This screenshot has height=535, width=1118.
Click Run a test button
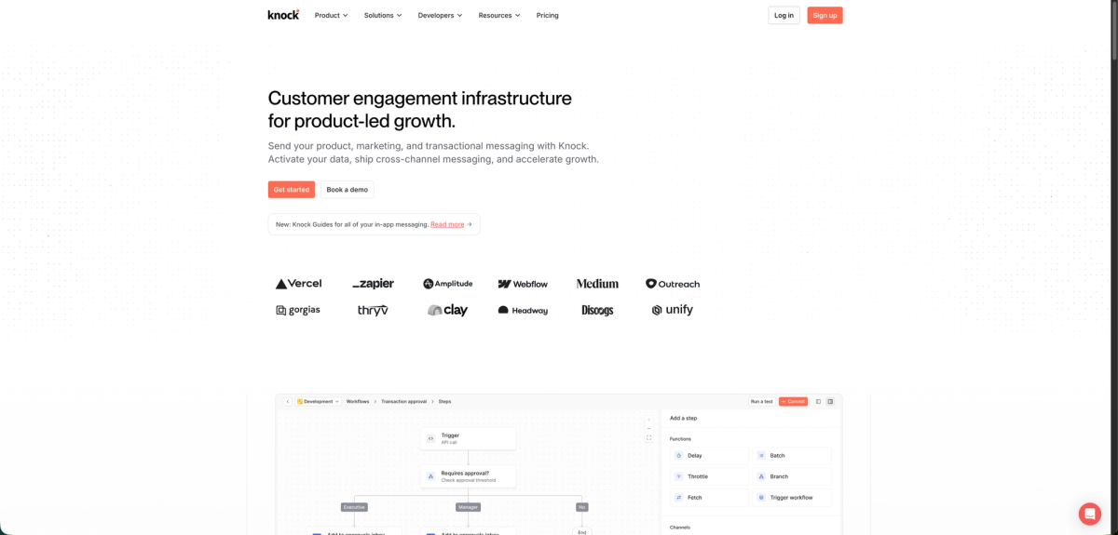[x=762, y=401]
